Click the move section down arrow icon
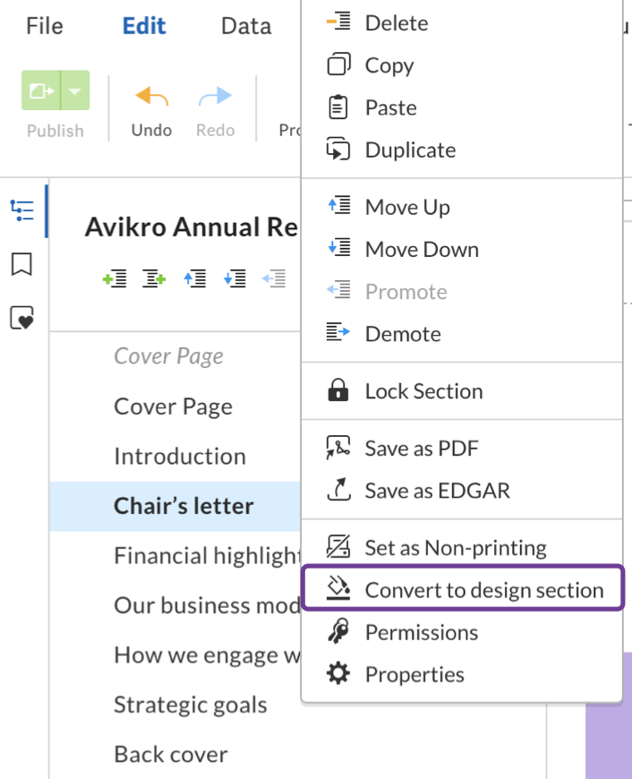 [235, 278]
